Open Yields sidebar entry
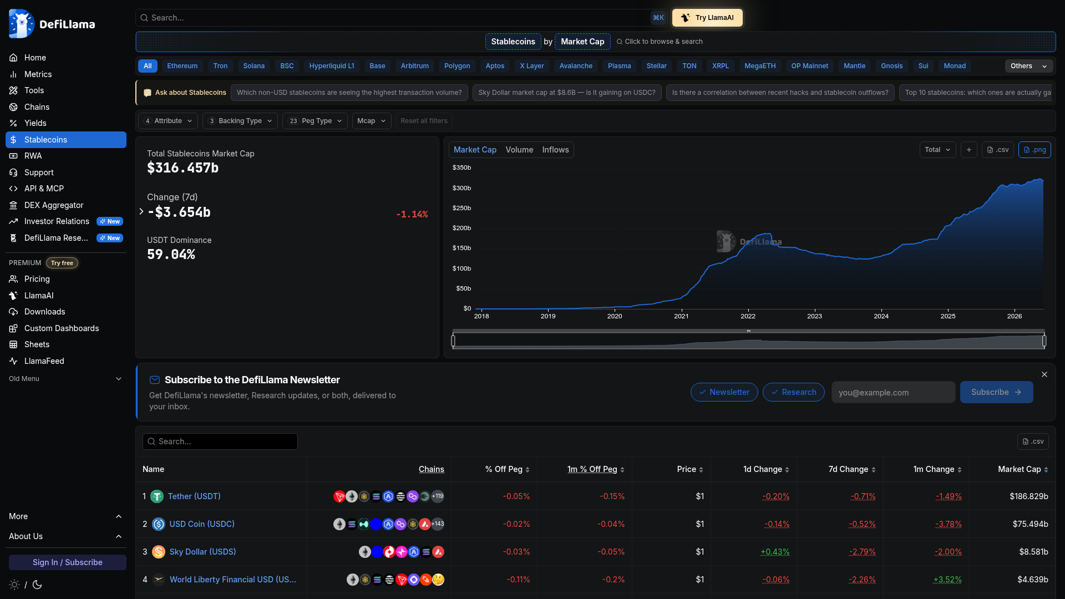 coord(66,123)
